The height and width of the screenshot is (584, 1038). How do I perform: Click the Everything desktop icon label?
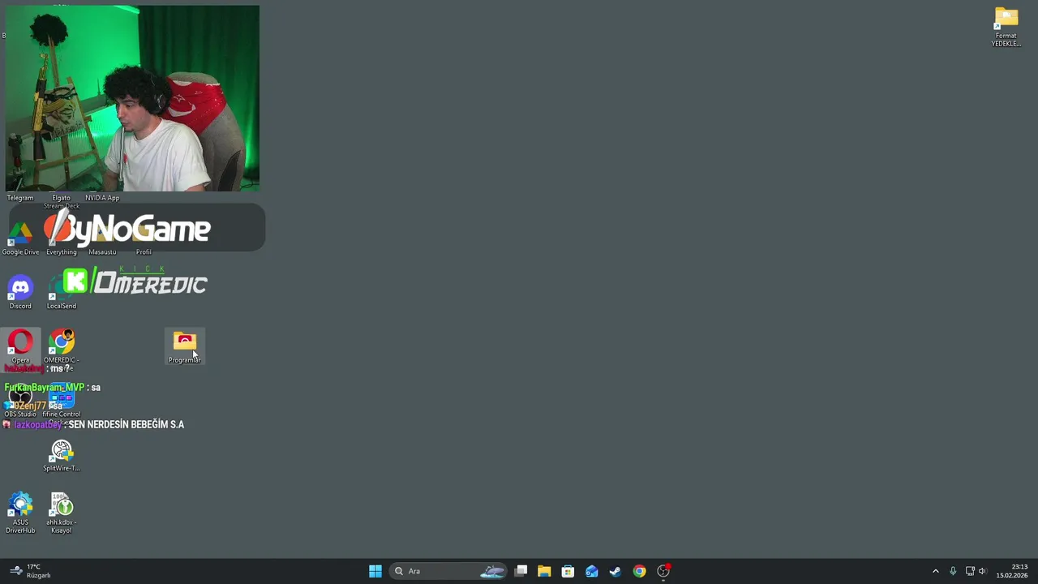point(62,252)
